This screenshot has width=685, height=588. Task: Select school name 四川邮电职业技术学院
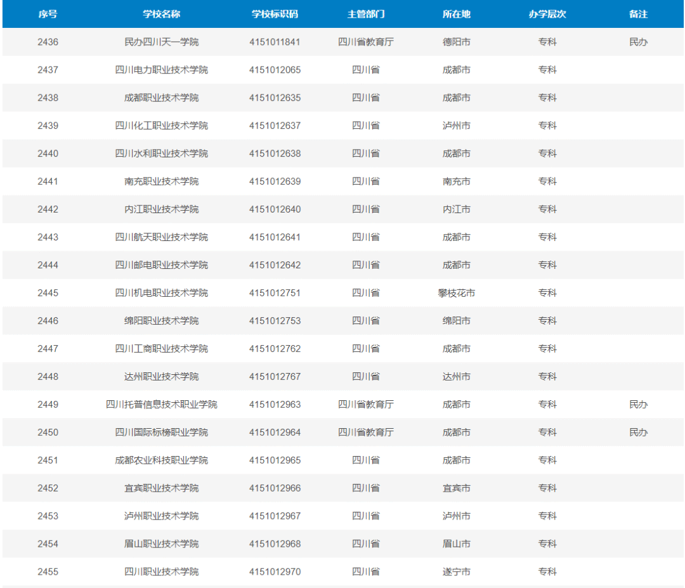tap(161, 265)
